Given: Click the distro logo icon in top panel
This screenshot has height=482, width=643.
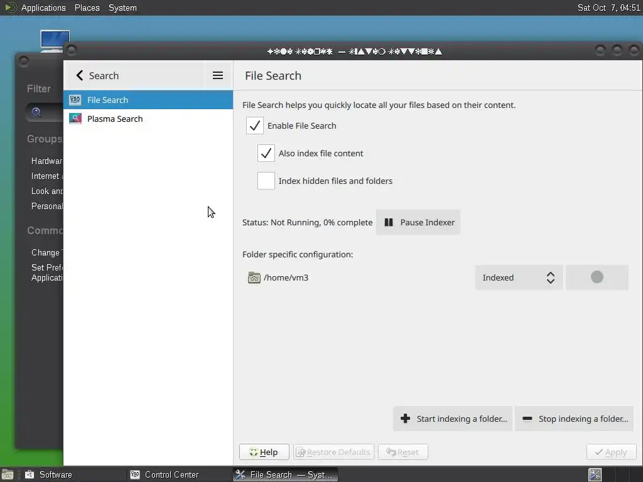Looking at the screenshot, I should click(x=10, y=8).
